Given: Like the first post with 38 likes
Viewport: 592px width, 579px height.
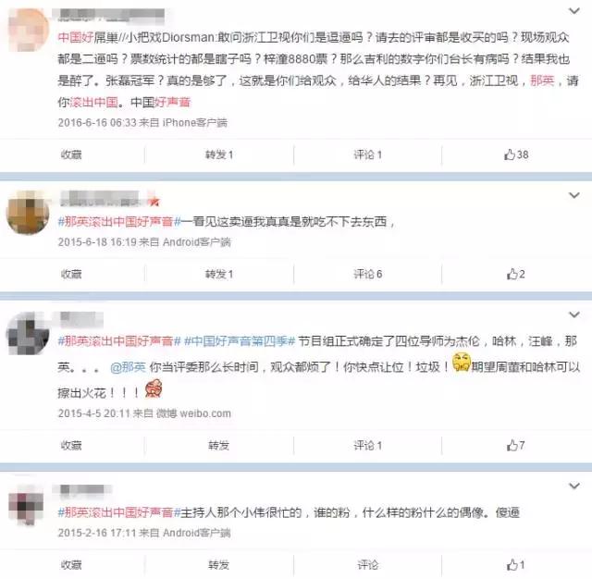Looking at the screenshot, I should (x=516, y=154).
